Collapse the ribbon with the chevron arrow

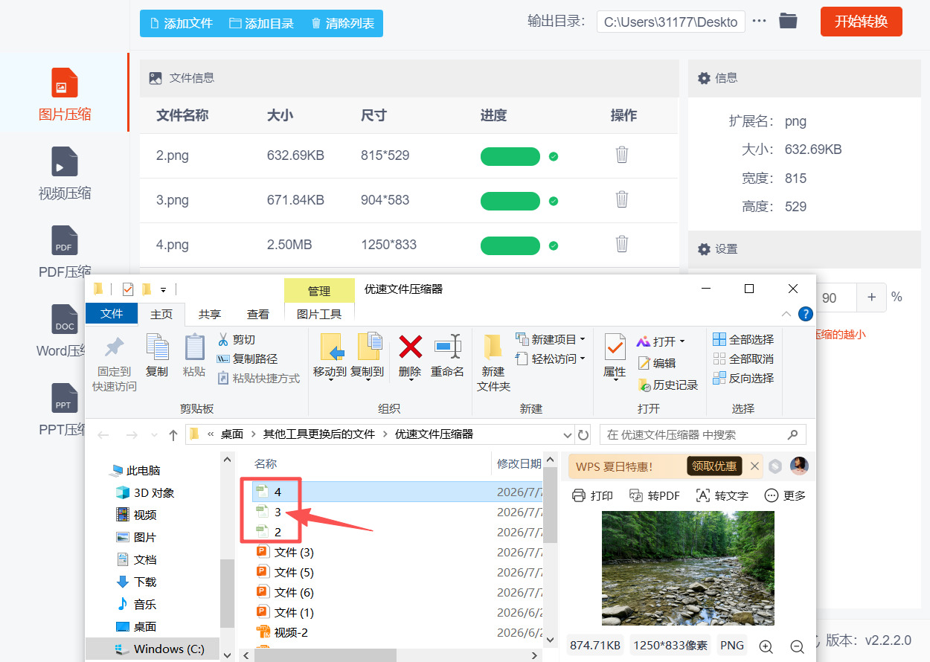point(786,314)
